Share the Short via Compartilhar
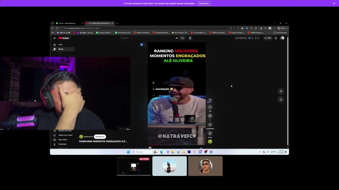This screenshot has height=190, width=339. pyautogui.click(x=210, y=125)
